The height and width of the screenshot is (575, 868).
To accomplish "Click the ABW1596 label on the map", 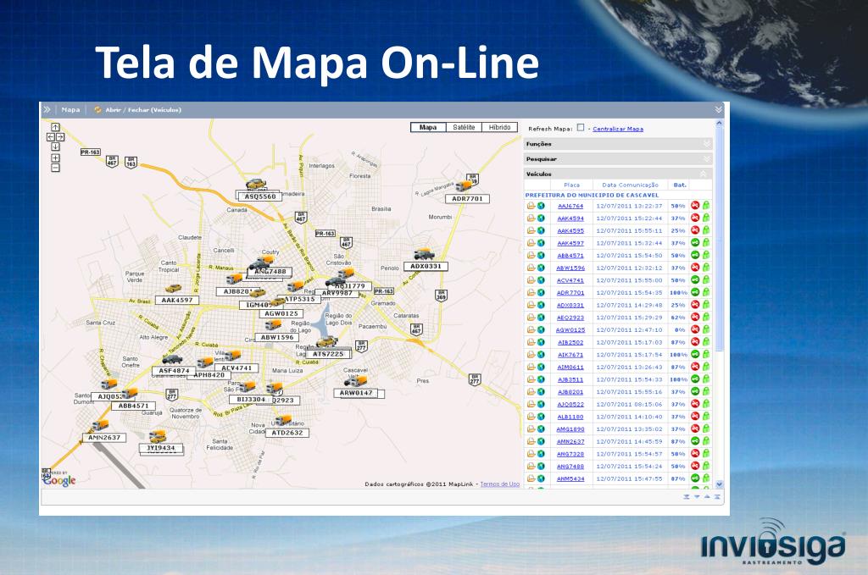I will (x=277, y=337).
